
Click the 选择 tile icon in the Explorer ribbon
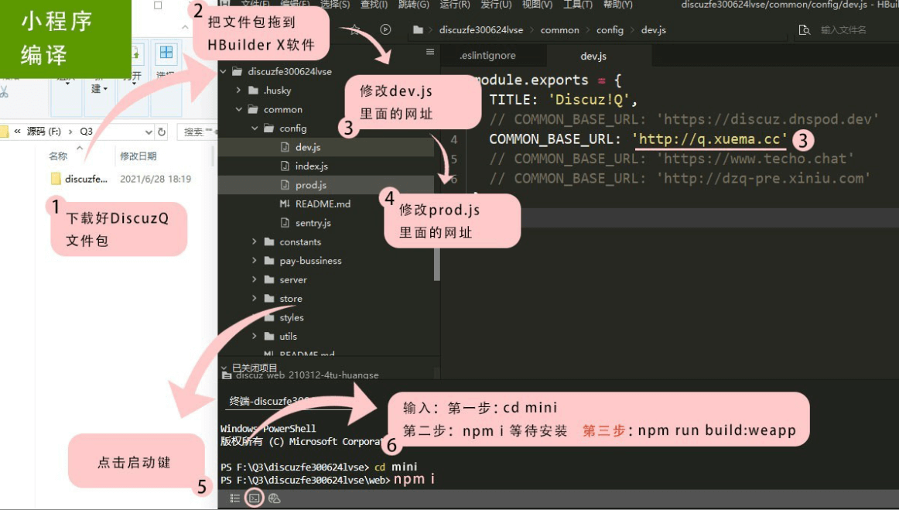tap(166, 52)
